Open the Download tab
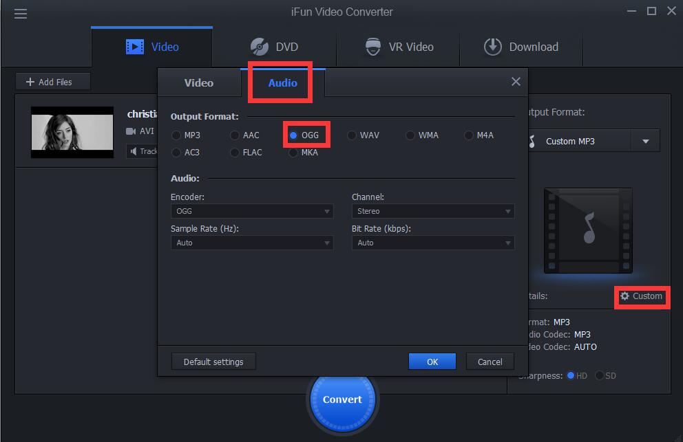The image size is (683, 442). pyautogui.click(x=521, y=47)
